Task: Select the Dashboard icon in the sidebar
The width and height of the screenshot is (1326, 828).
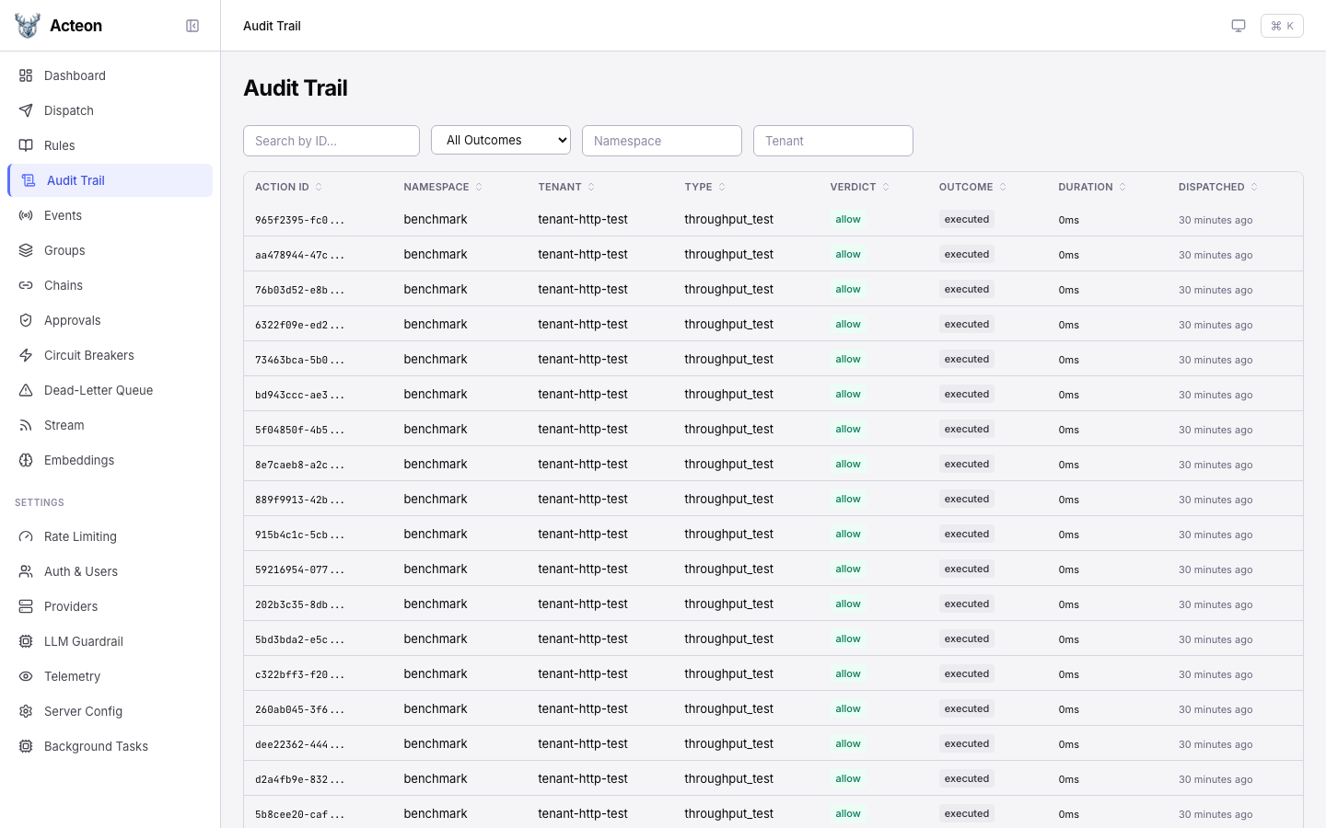Action: [26, 75]
